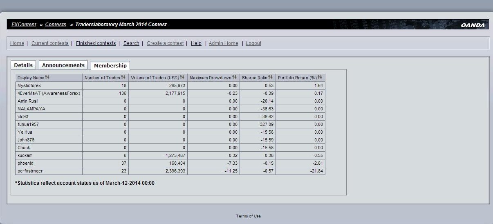Sort by Portfolio Return arrows
Viewport: 493px width, 224px height.
tap(320, 77)
